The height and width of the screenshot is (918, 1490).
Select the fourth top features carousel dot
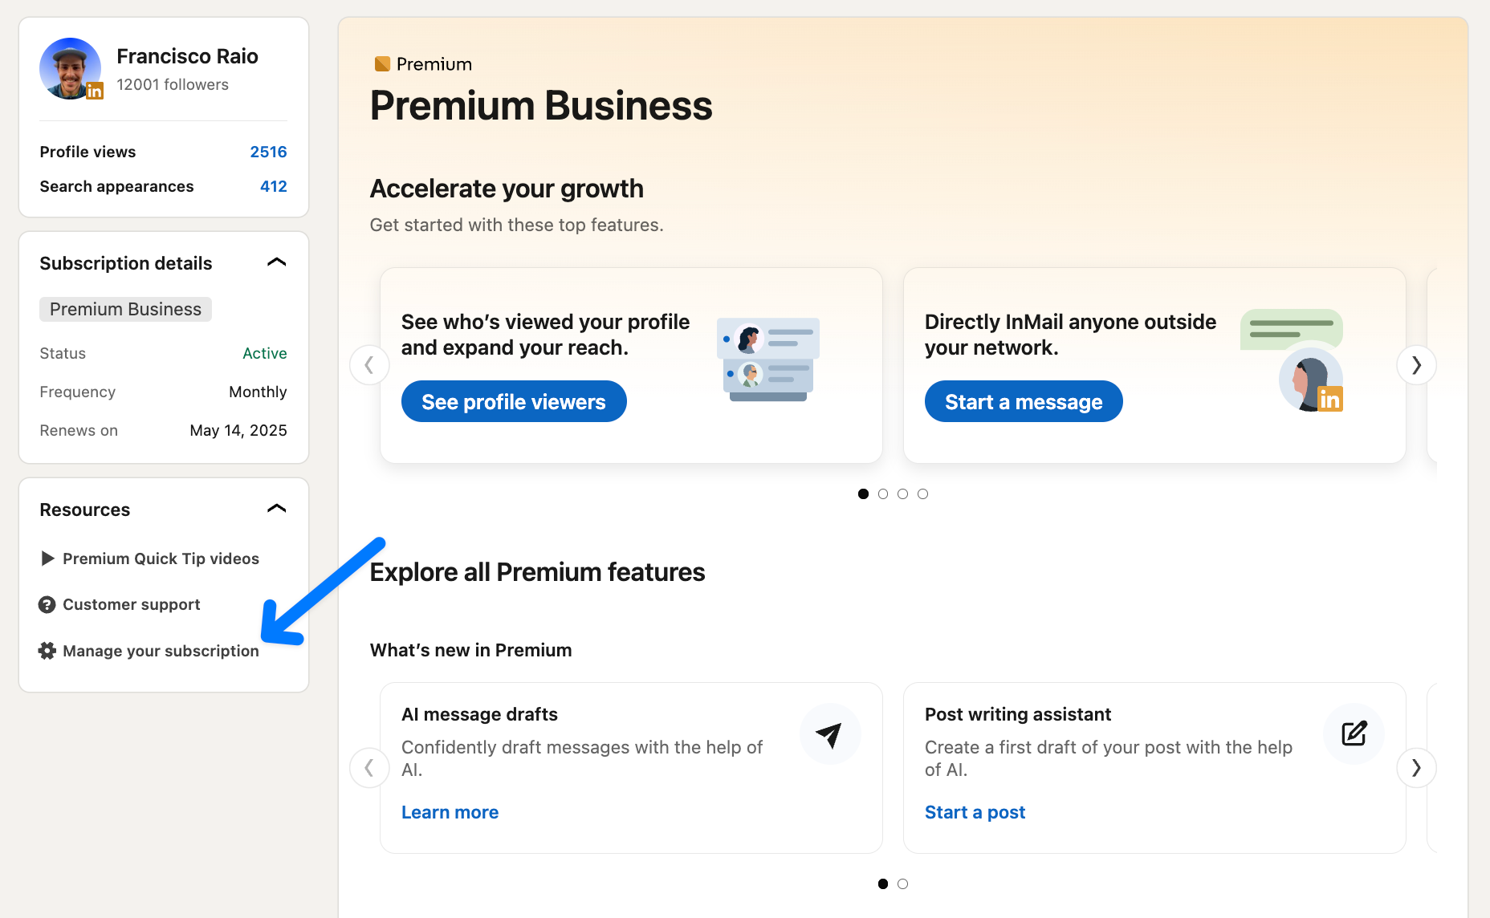click(923, 494)
